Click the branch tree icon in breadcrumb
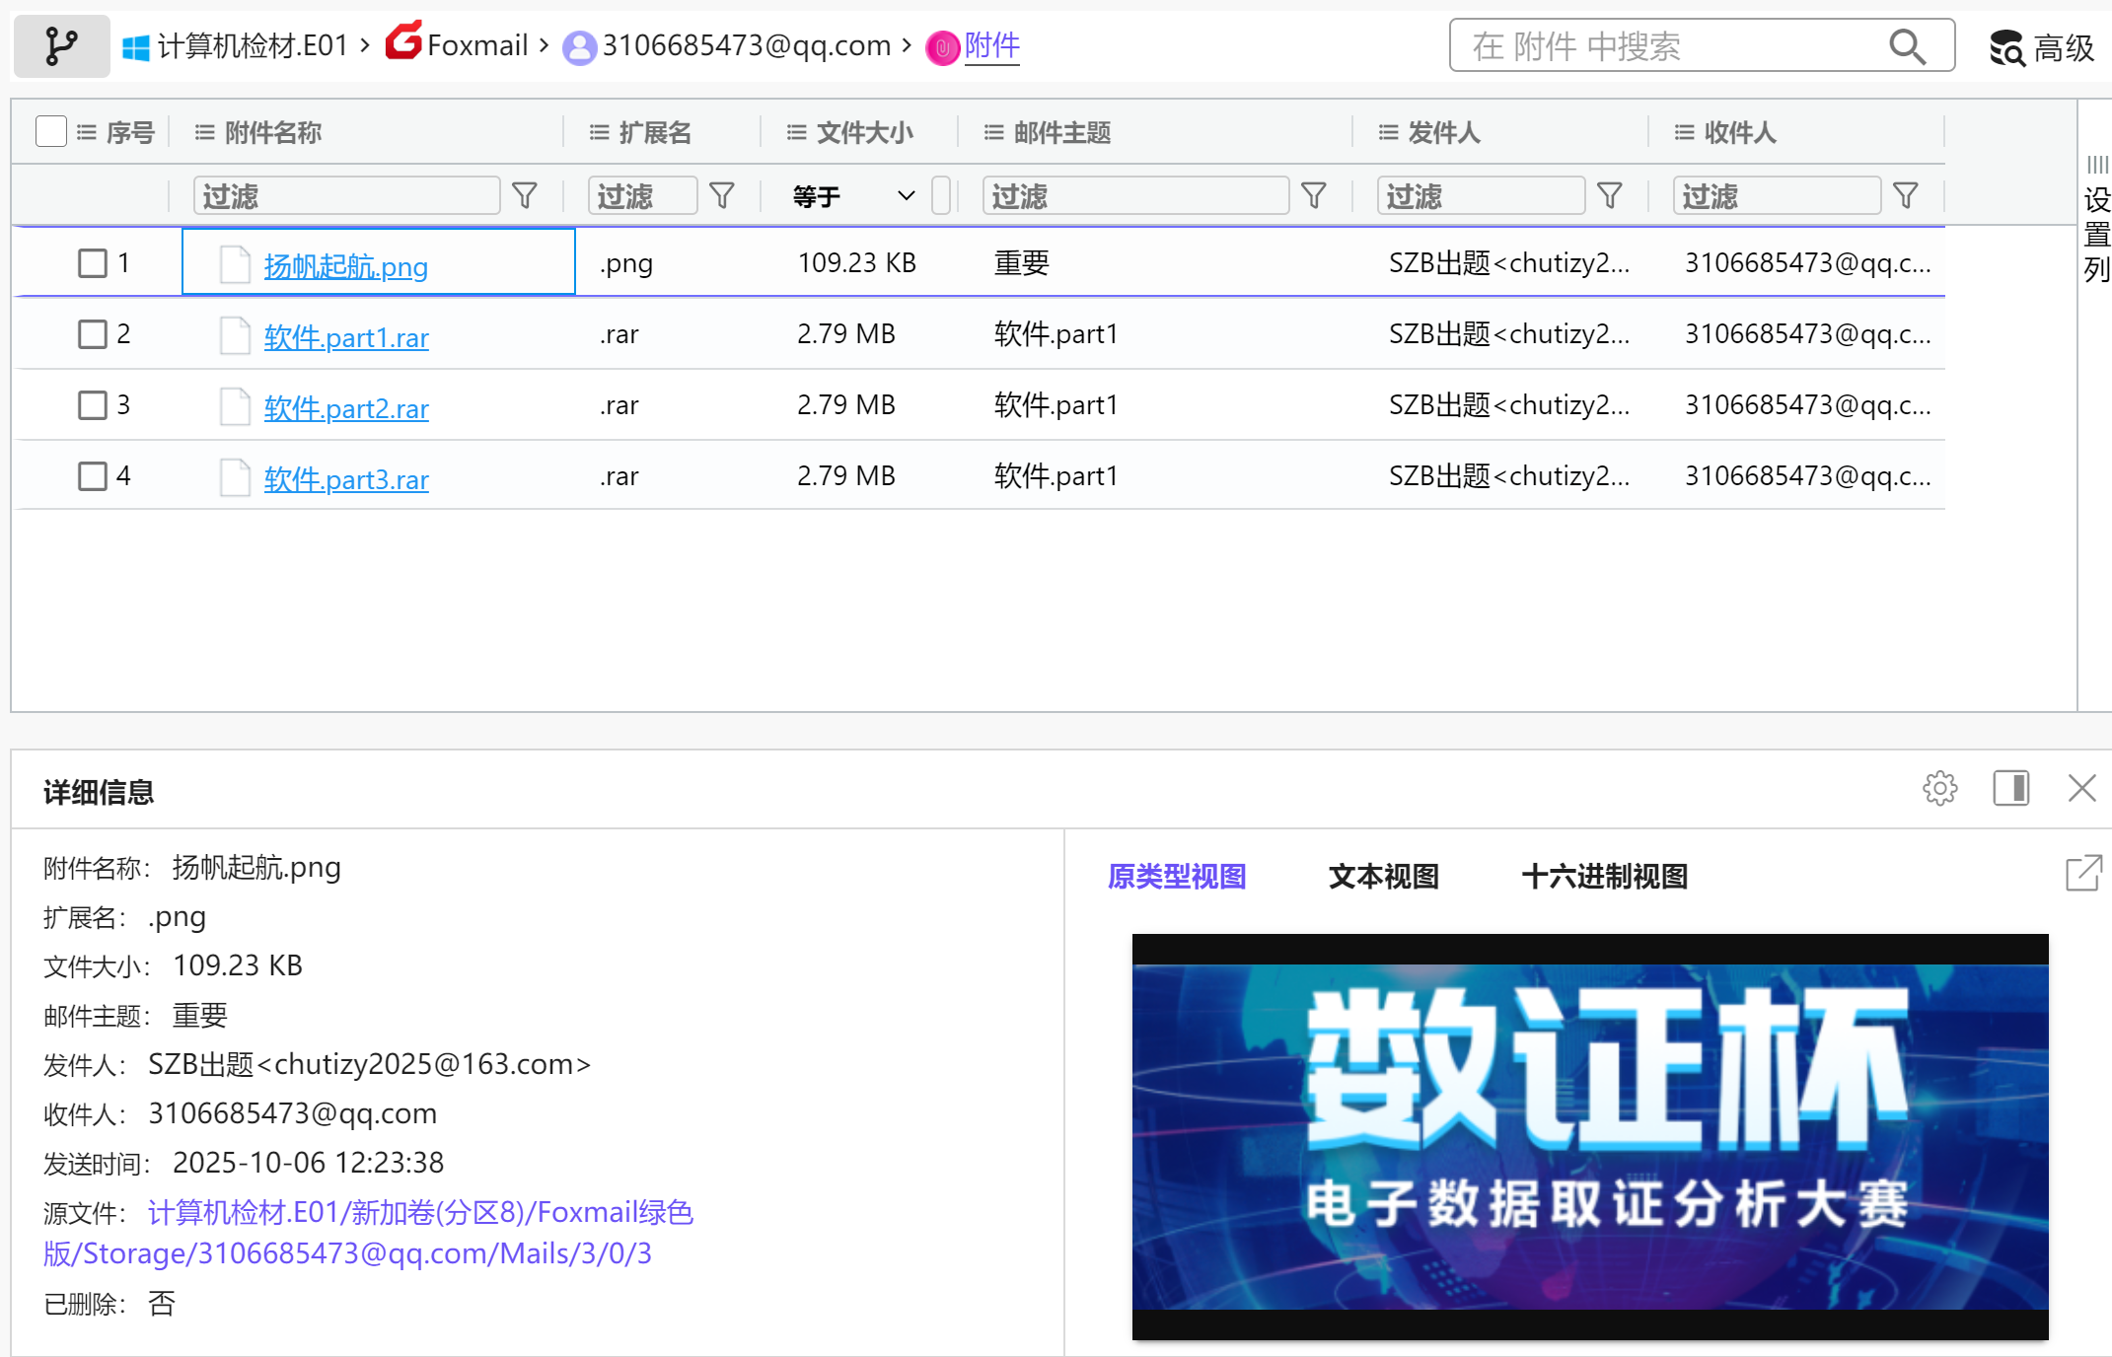The height and width of the screenshot is (1357, 2112). [61, 45]
